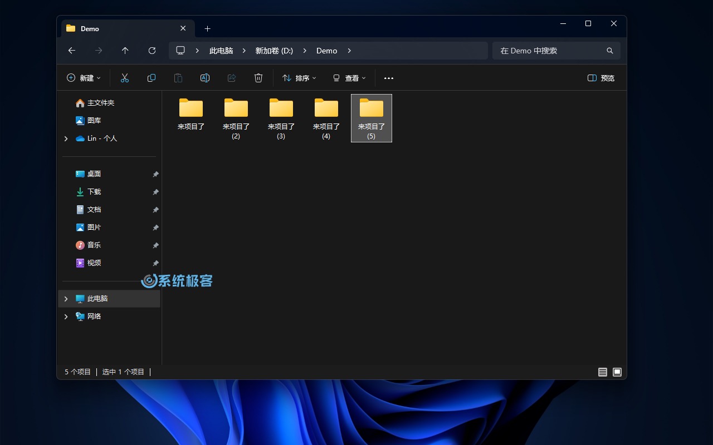Select folder 来项目了 (2)
Screen dimensions: 713x445
point(236,118)
